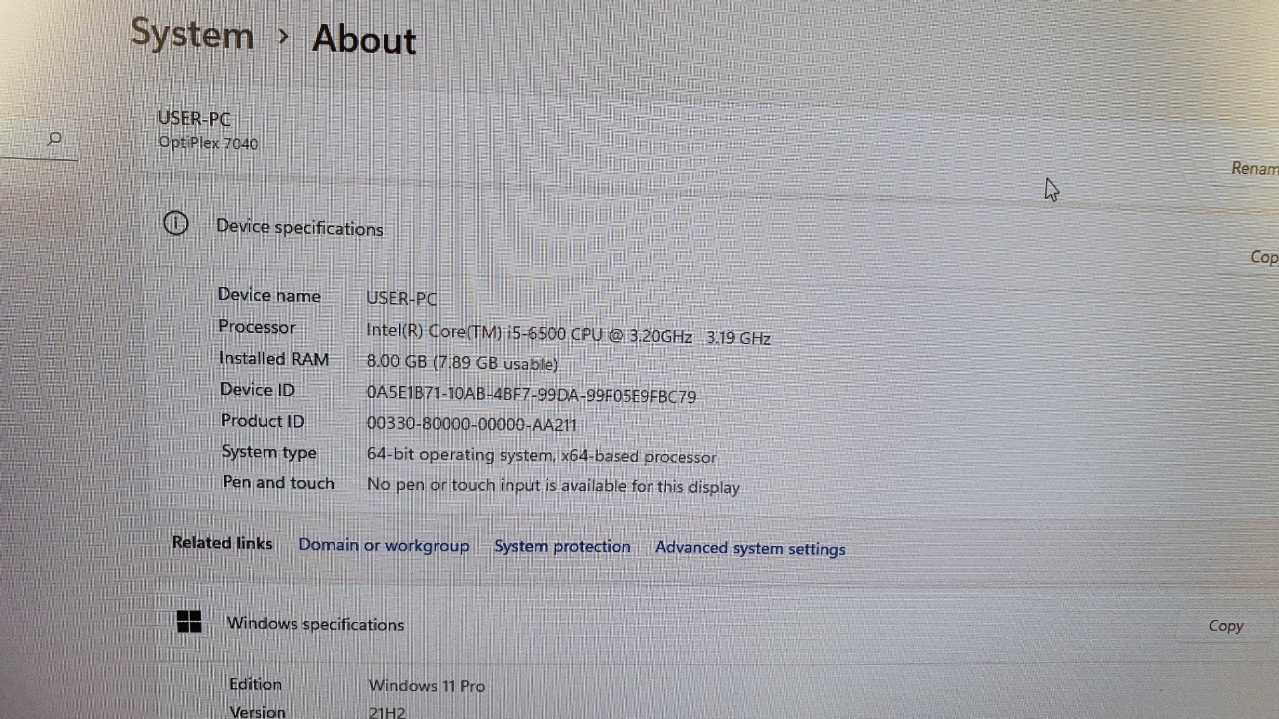Go back to System breadcrumb
Viewport: 1279px width, 719px height.
coord(193,34)
